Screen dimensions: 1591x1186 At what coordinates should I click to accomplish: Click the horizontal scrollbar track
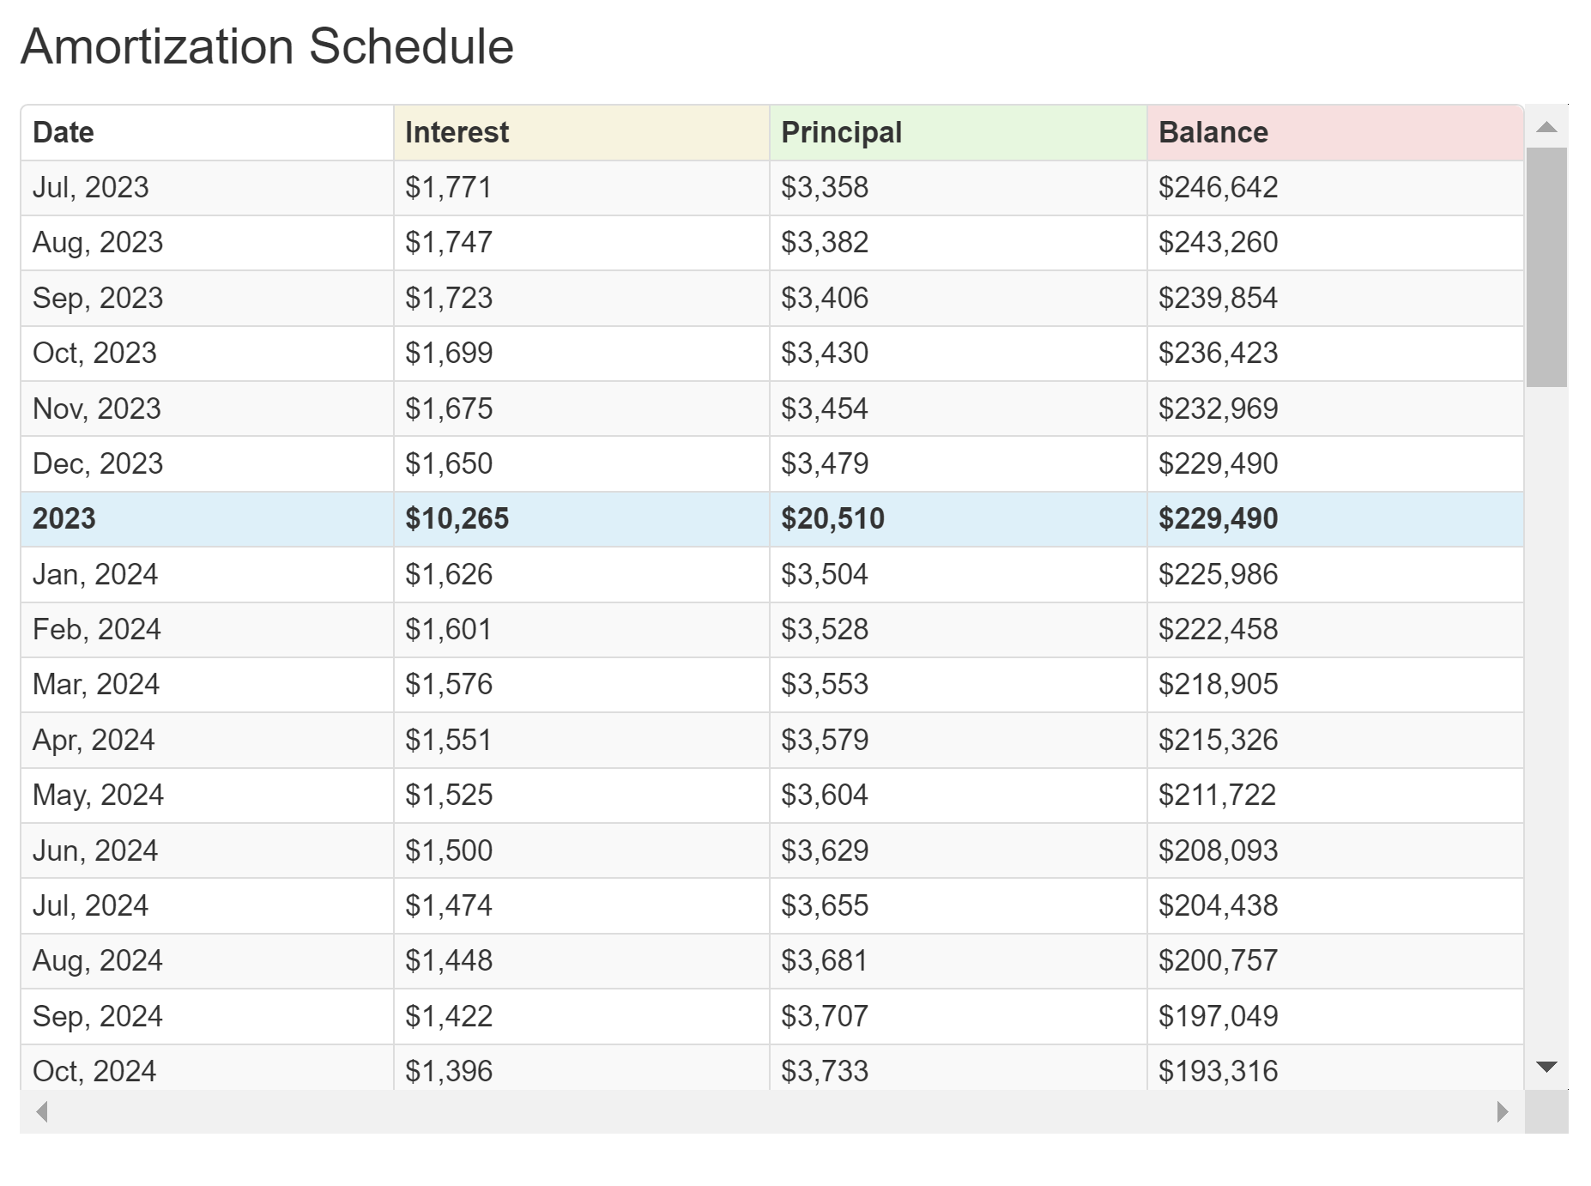pos(772,1112)
